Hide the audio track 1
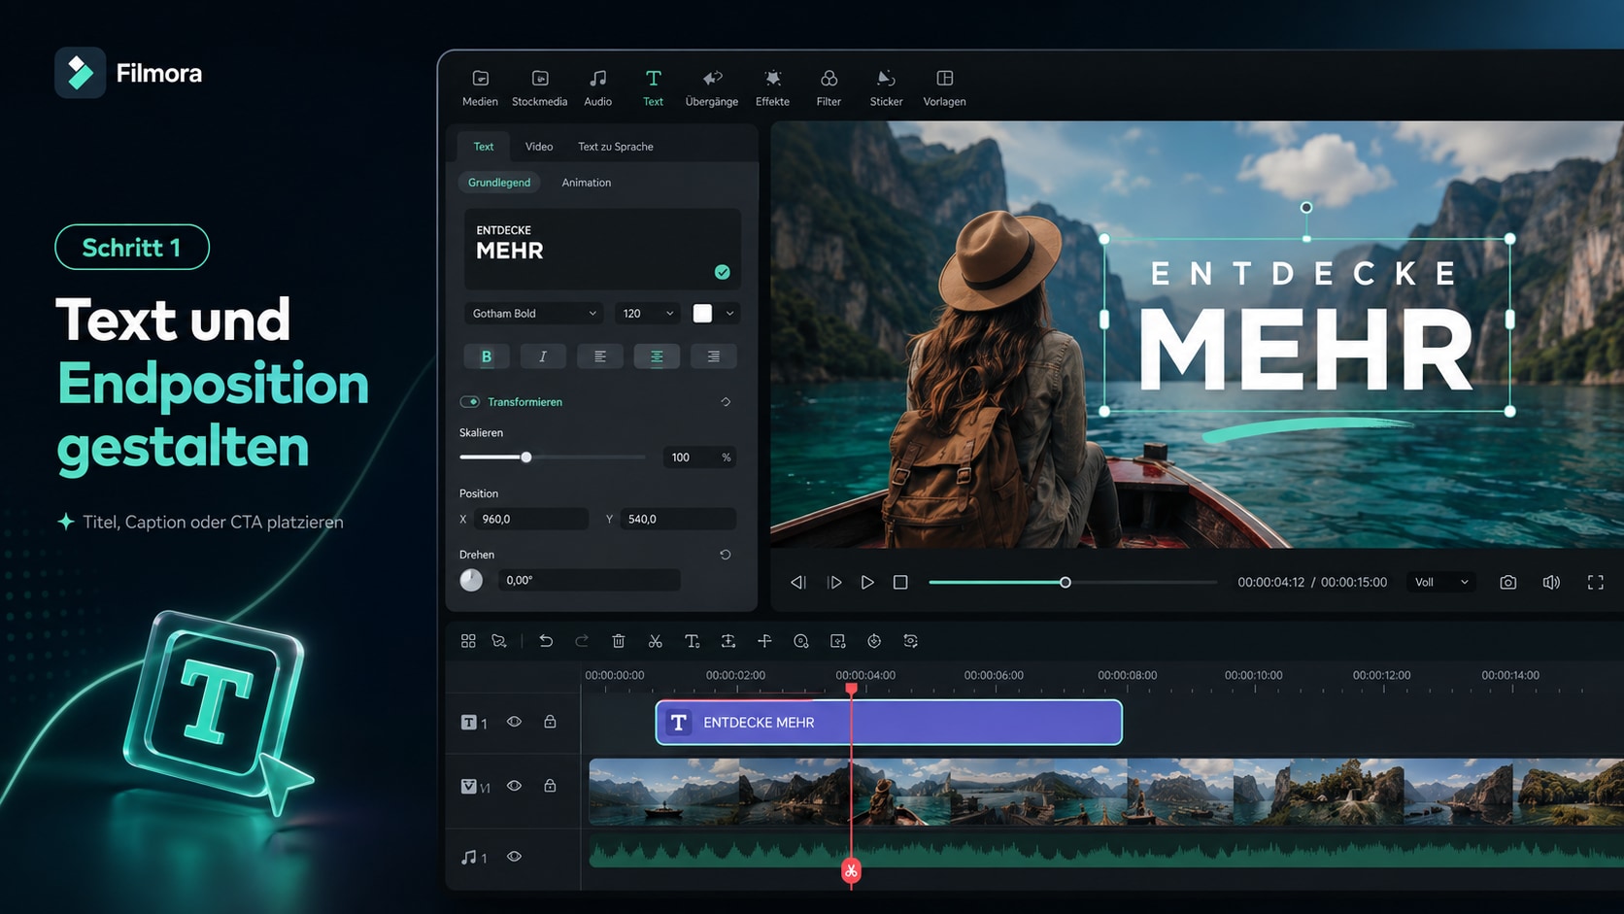Viewport: 1624px width, 914px height. (514, 857)
